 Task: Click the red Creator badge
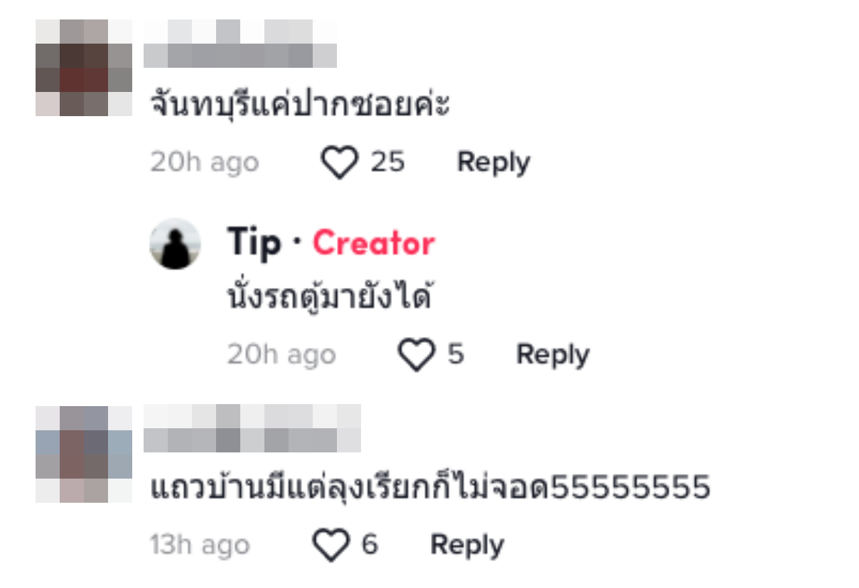point(374,243)
